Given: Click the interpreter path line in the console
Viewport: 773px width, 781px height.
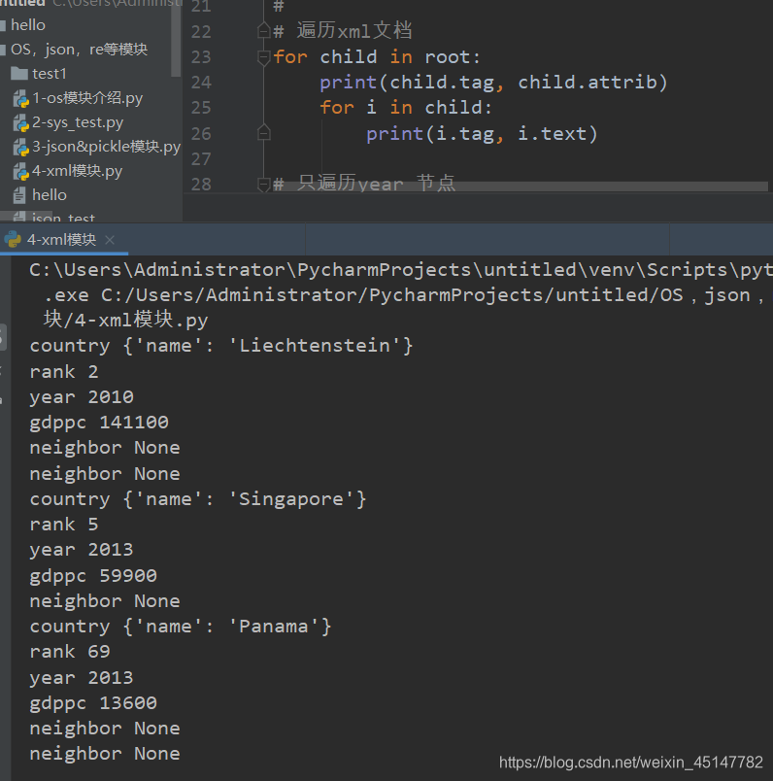Looking at the screenshot, I should click(x=400, y=270).
